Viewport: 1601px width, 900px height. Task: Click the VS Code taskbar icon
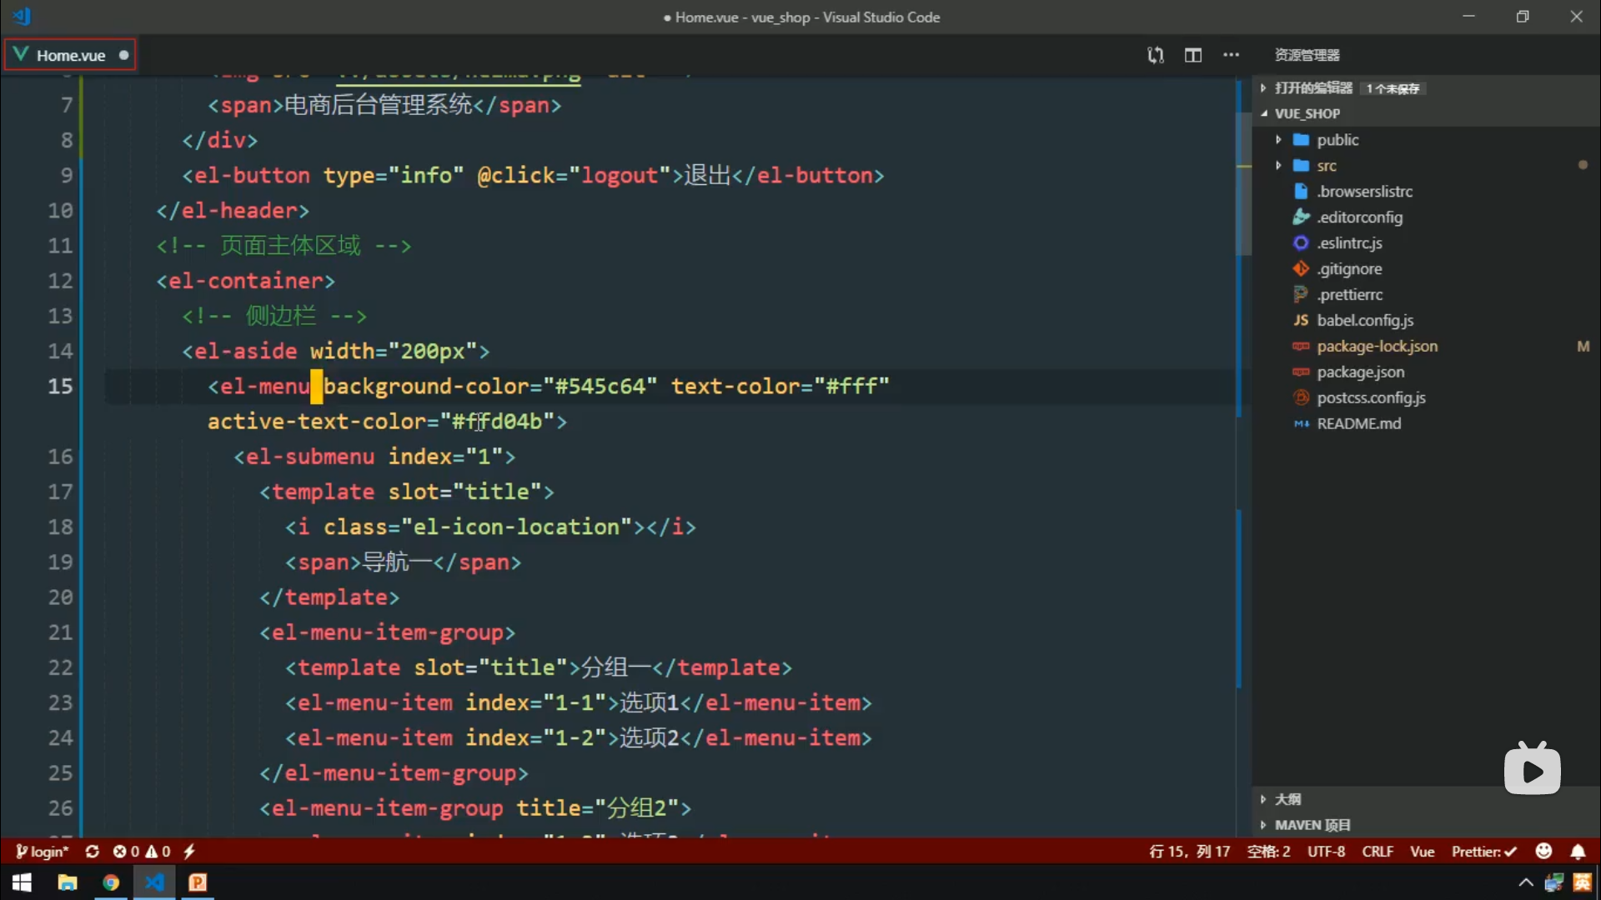154,882
